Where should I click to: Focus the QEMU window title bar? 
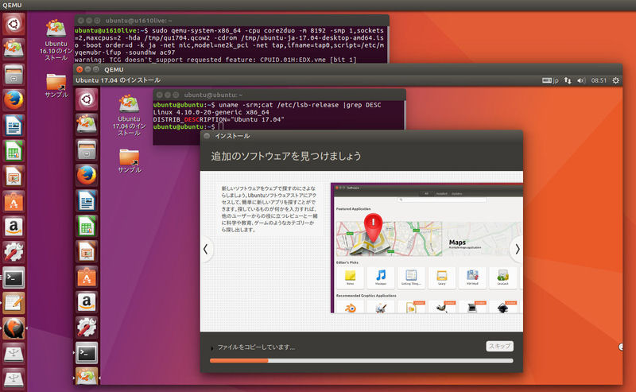click(x=348, y=69)
